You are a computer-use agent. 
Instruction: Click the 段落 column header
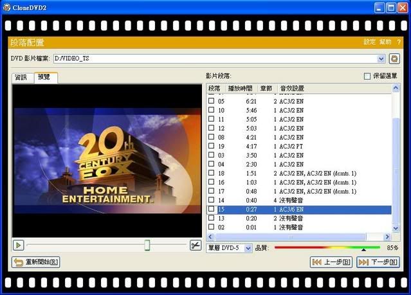(x=216, y=88)
